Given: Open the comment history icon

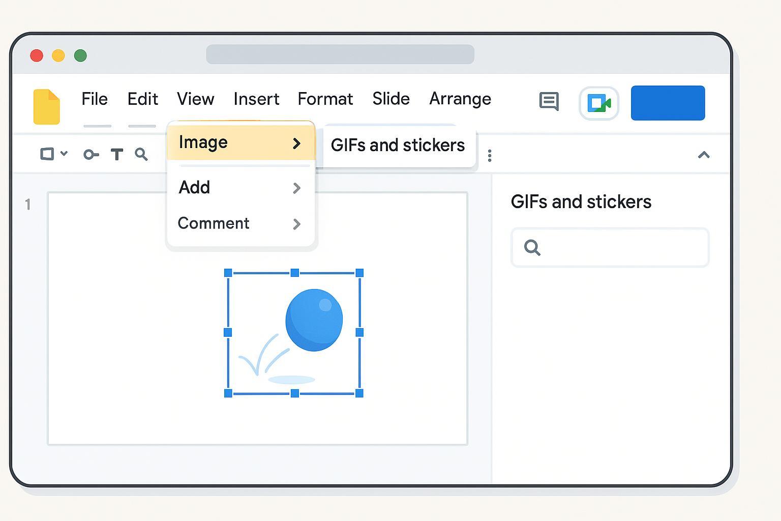Looking at the screenshot, I should (x=549, y=102).
